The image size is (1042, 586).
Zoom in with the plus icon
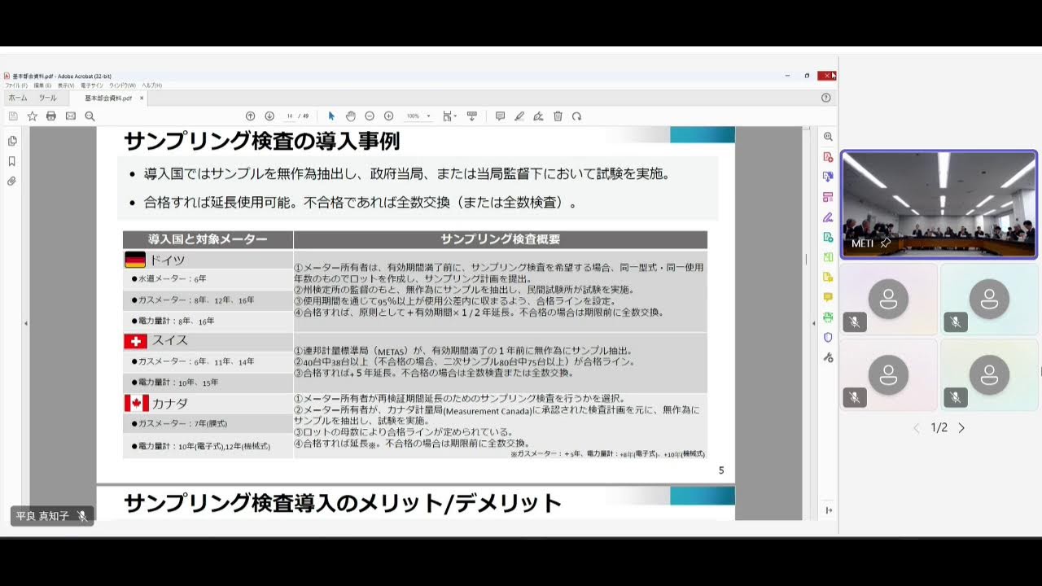[x=388, y=116]
